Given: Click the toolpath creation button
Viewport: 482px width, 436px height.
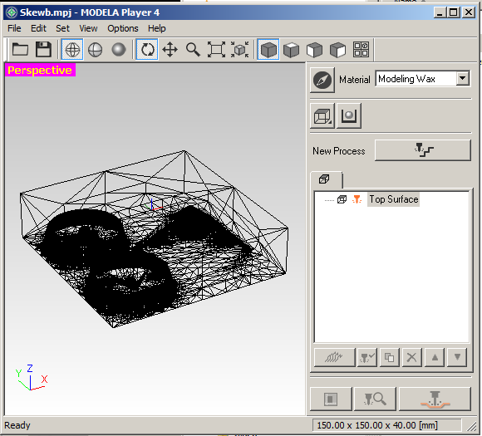Looking at the screenshot, I should (334, 357).
